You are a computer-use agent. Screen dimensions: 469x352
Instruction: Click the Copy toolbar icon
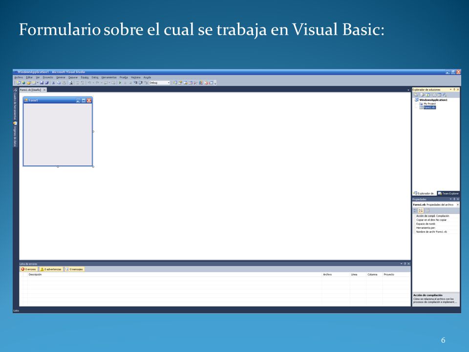click(58, 83)
